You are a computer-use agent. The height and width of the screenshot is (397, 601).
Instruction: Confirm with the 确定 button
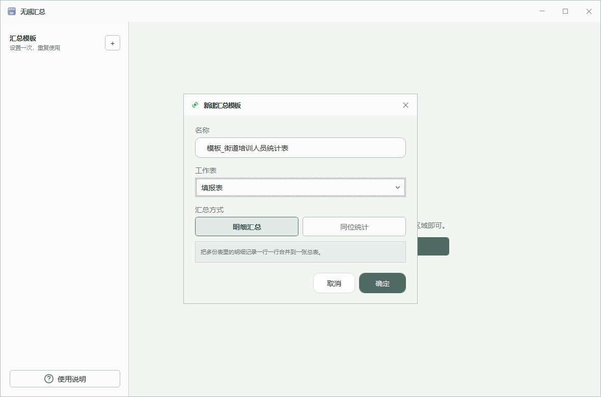coord(382,283)
